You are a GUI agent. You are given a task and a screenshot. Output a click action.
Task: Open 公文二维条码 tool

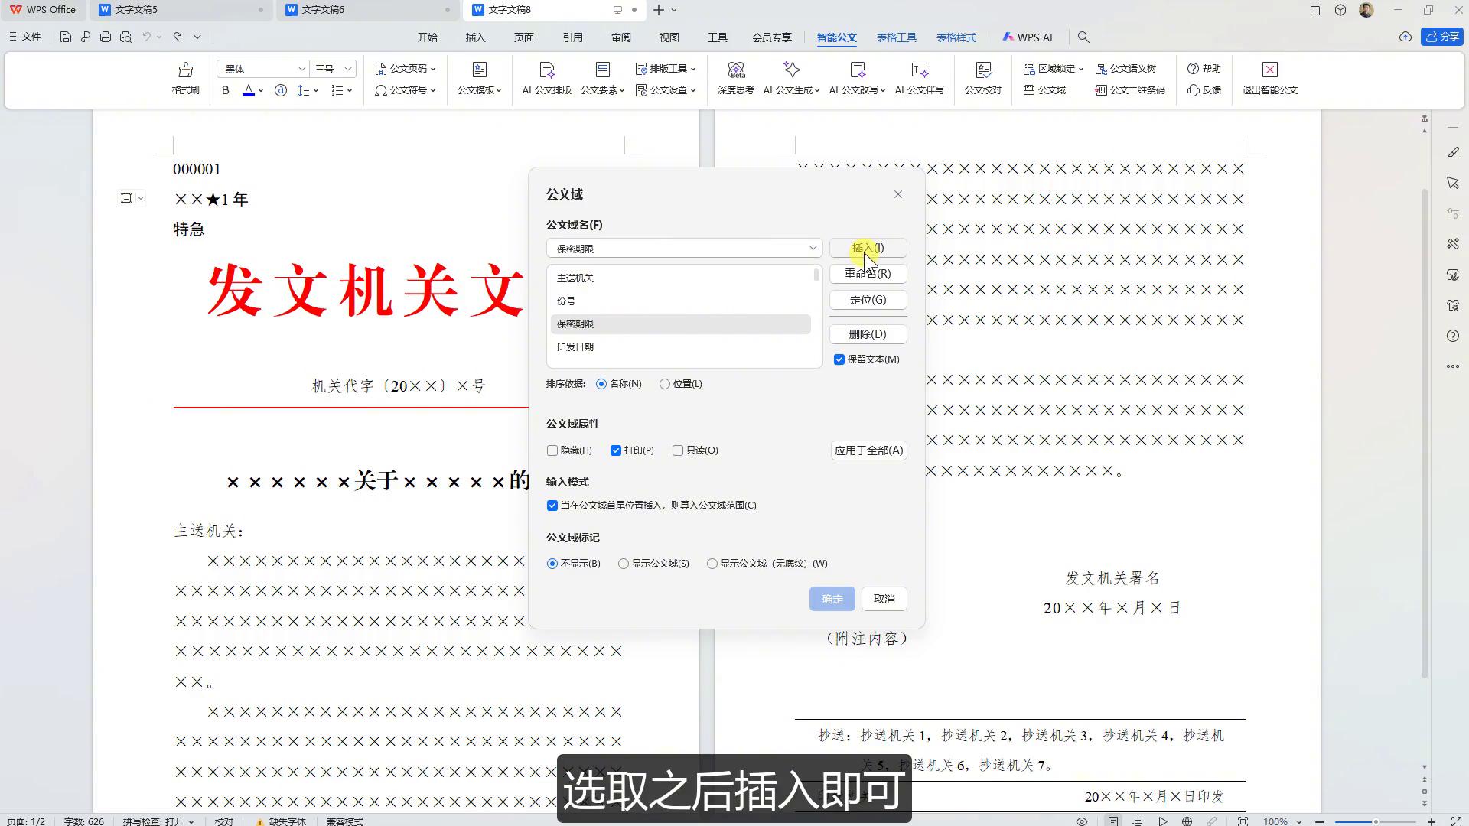tap(1129, 90)
